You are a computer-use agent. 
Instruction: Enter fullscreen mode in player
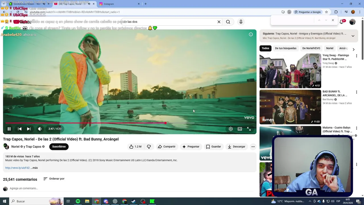coord(249,129)
